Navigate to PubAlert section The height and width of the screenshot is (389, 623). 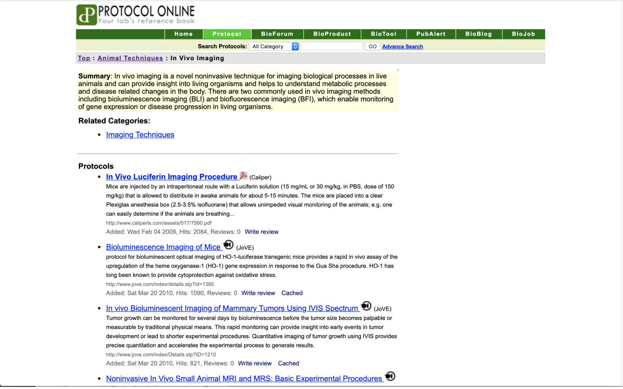(x=431, y=34)
